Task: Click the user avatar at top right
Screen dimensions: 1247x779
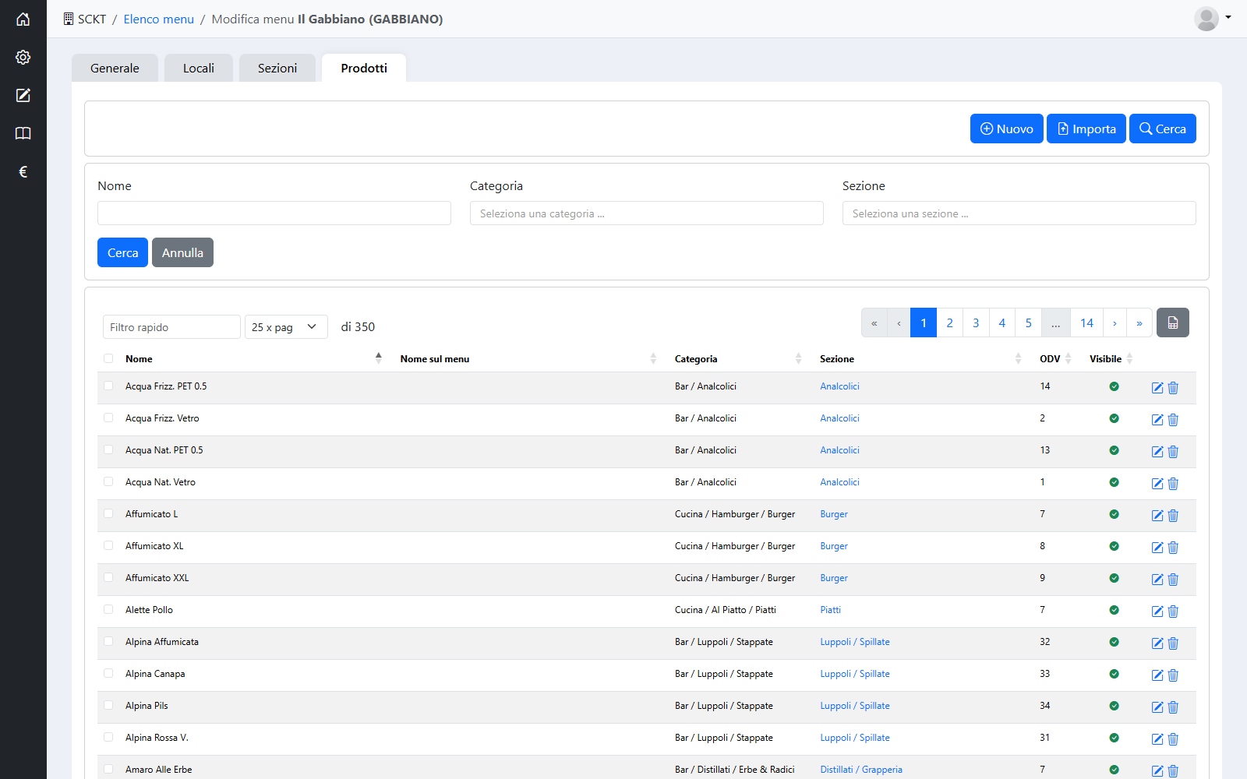Action: [x=1206, y=19]
